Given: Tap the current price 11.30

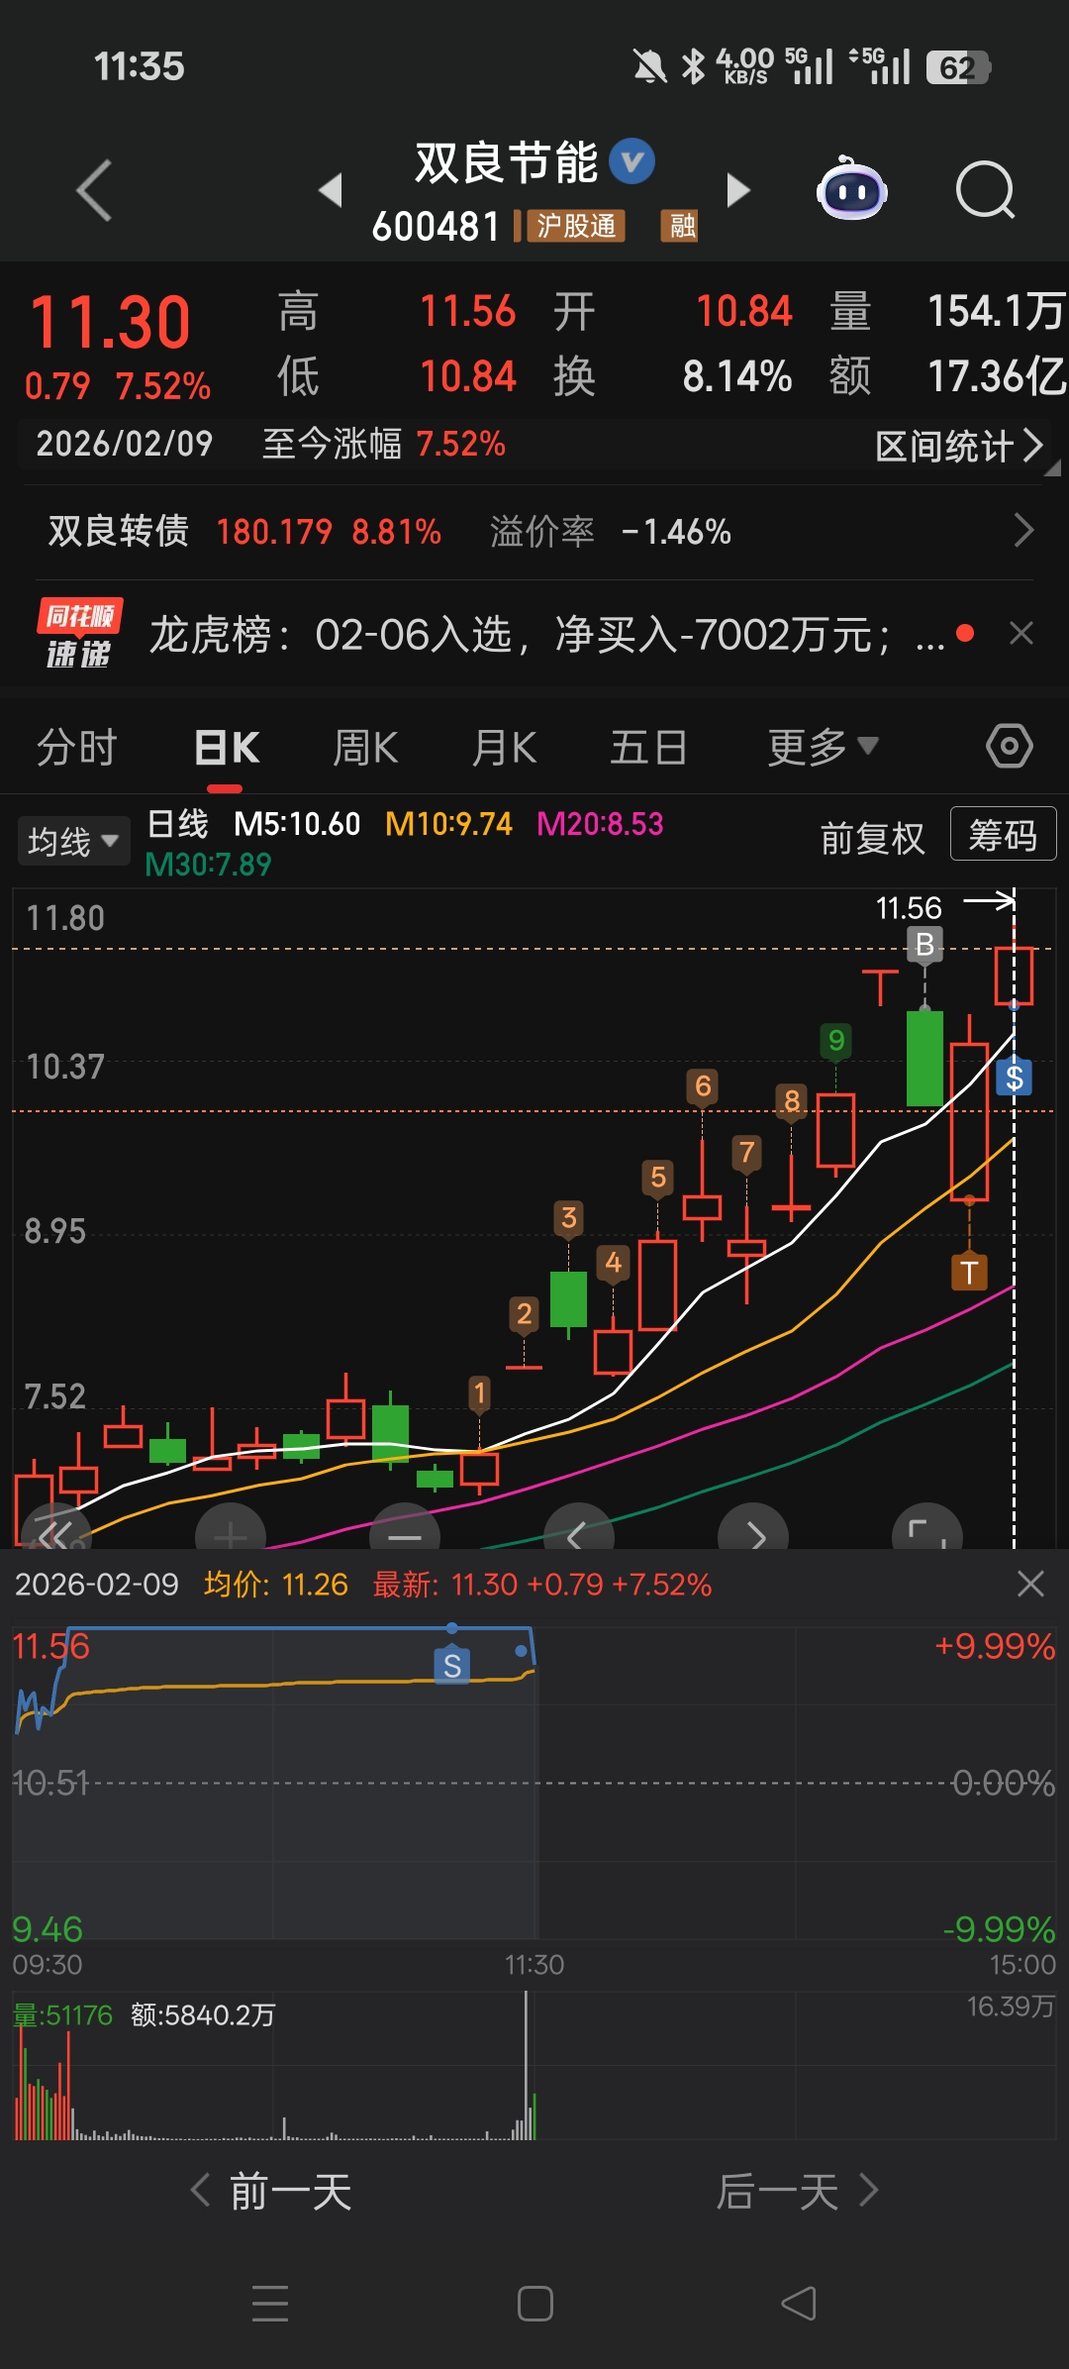Looking at the screenshot, I should pos(110,323).
